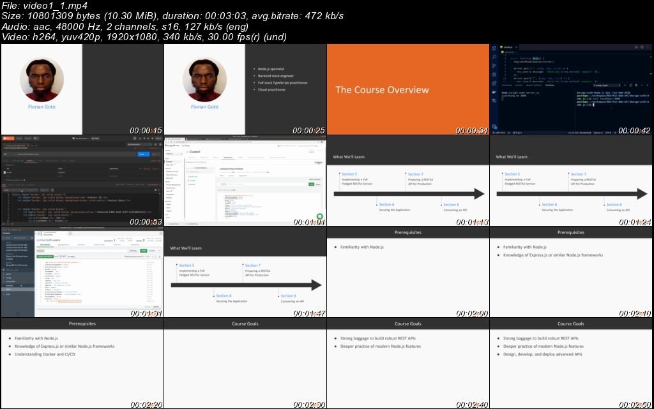Image resolution: width=654 pixels, height=409 pixels.
Task: Open the green chat bubble in MongoDB Atlas
Action: pos(319,216)
